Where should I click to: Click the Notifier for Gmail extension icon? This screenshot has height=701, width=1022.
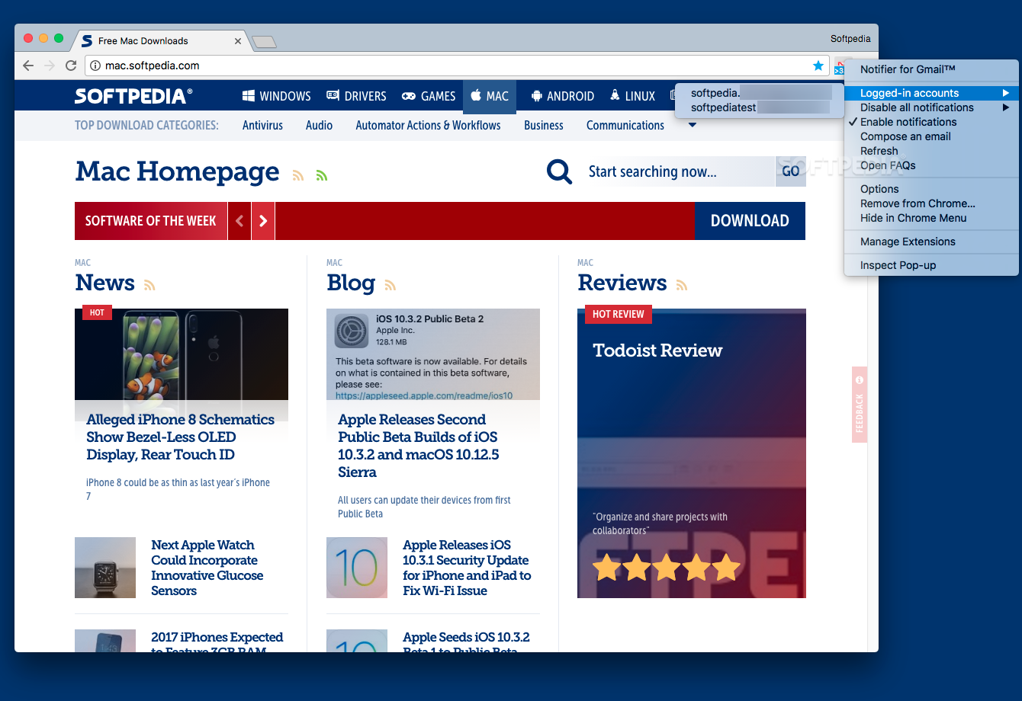coord(839,67)
